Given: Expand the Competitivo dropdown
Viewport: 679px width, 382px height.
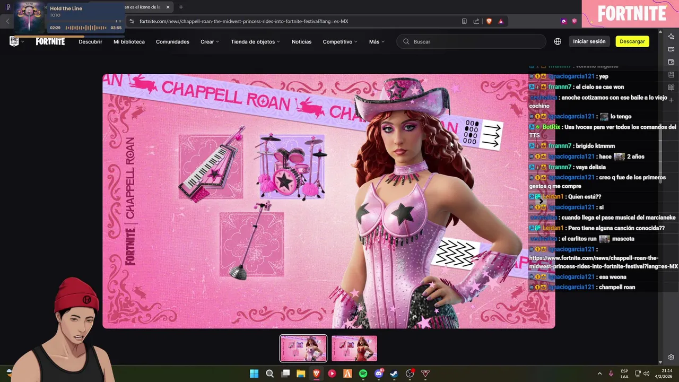Looking at the screenshot, I should tap(340, 41).
